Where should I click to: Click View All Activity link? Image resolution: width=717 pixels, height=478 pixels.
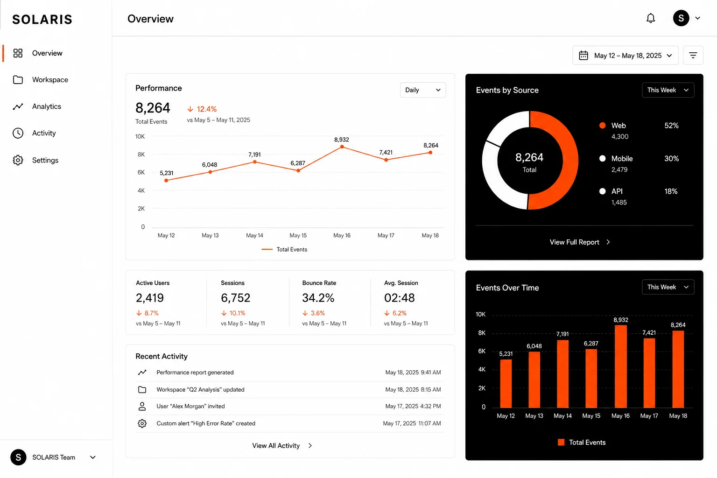click(282, 446)
